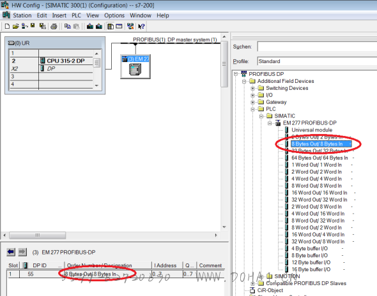
Task: Click the Download to Module icon
Action: tap(90, 26)
